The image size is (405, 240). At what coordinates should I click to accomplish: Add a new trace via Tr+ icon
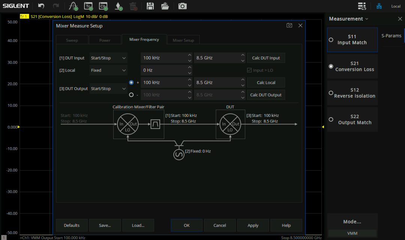88,6
